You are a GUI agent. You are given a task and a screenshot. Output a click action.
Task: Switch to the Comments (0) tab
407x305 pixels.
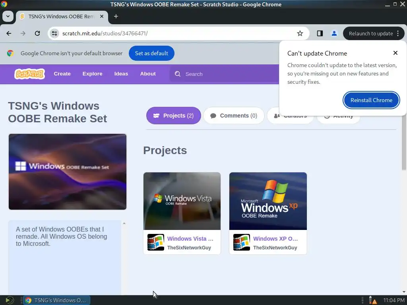(x=234, y=116)
